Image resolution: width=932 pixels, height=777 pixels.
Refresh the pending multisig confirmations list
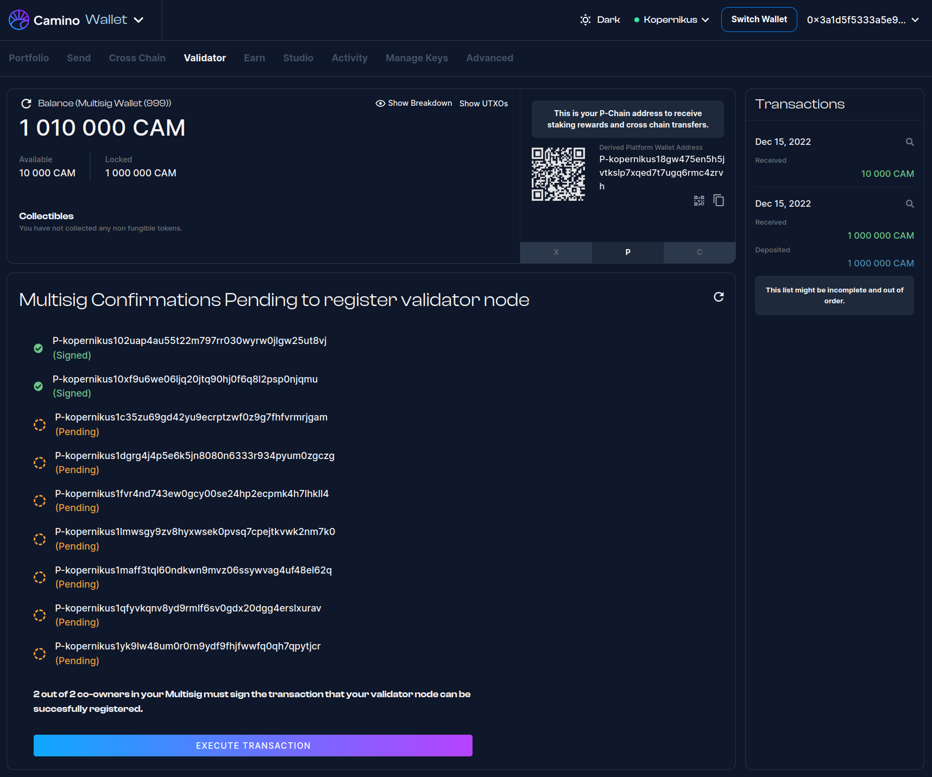tap(719, 297)
